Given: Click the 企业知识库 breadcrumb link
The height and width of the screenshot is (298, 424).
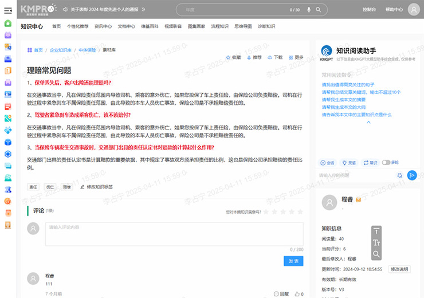Looking at the screenshot, I should click(x=61, y=50).
